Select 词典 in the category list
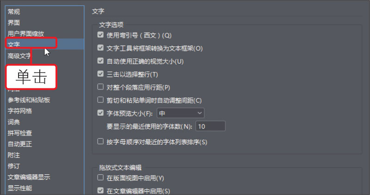The image size is (370, 195). [x=14, y=122]
